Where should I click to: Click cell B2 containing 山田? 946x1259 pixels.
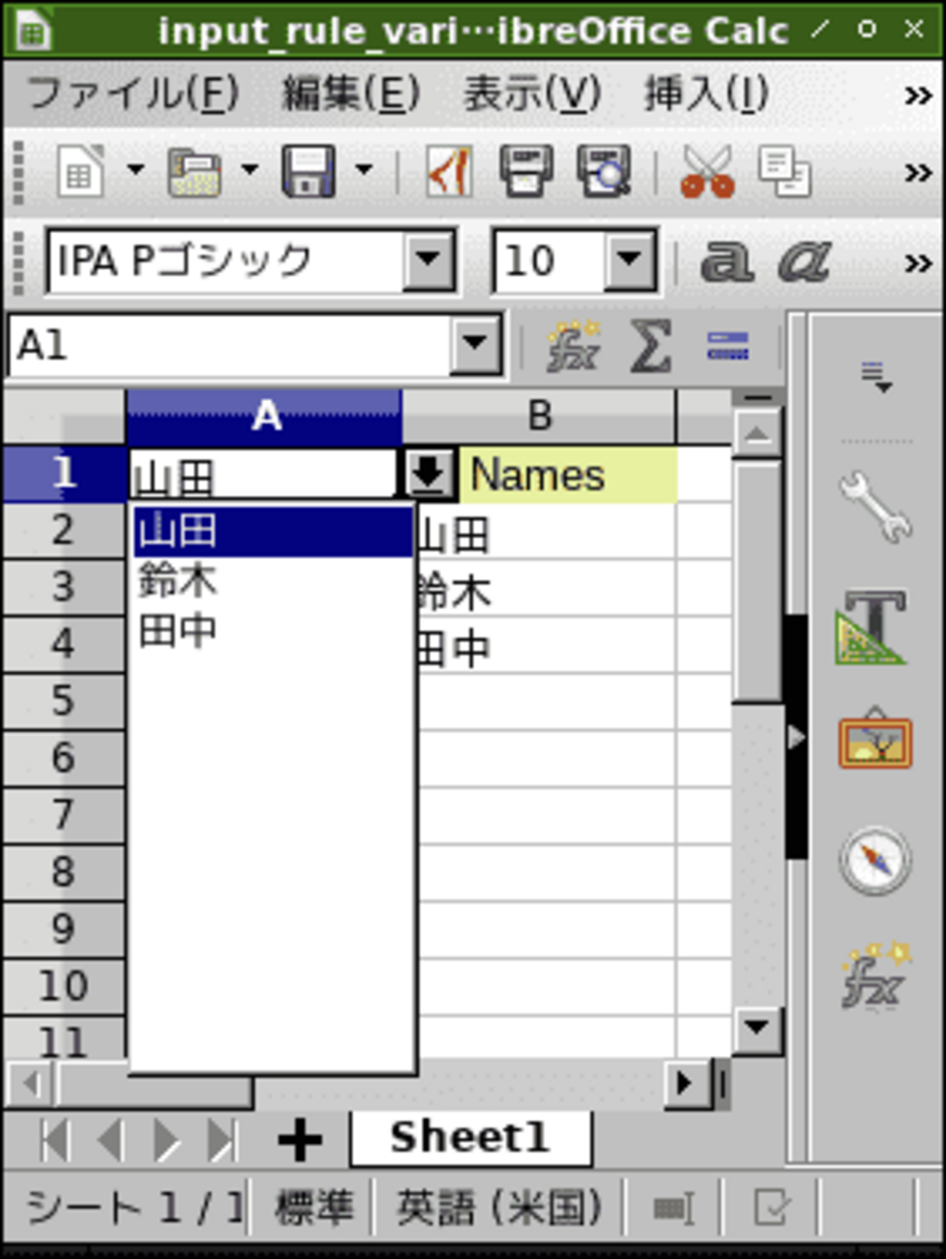(x=546, y=532)
